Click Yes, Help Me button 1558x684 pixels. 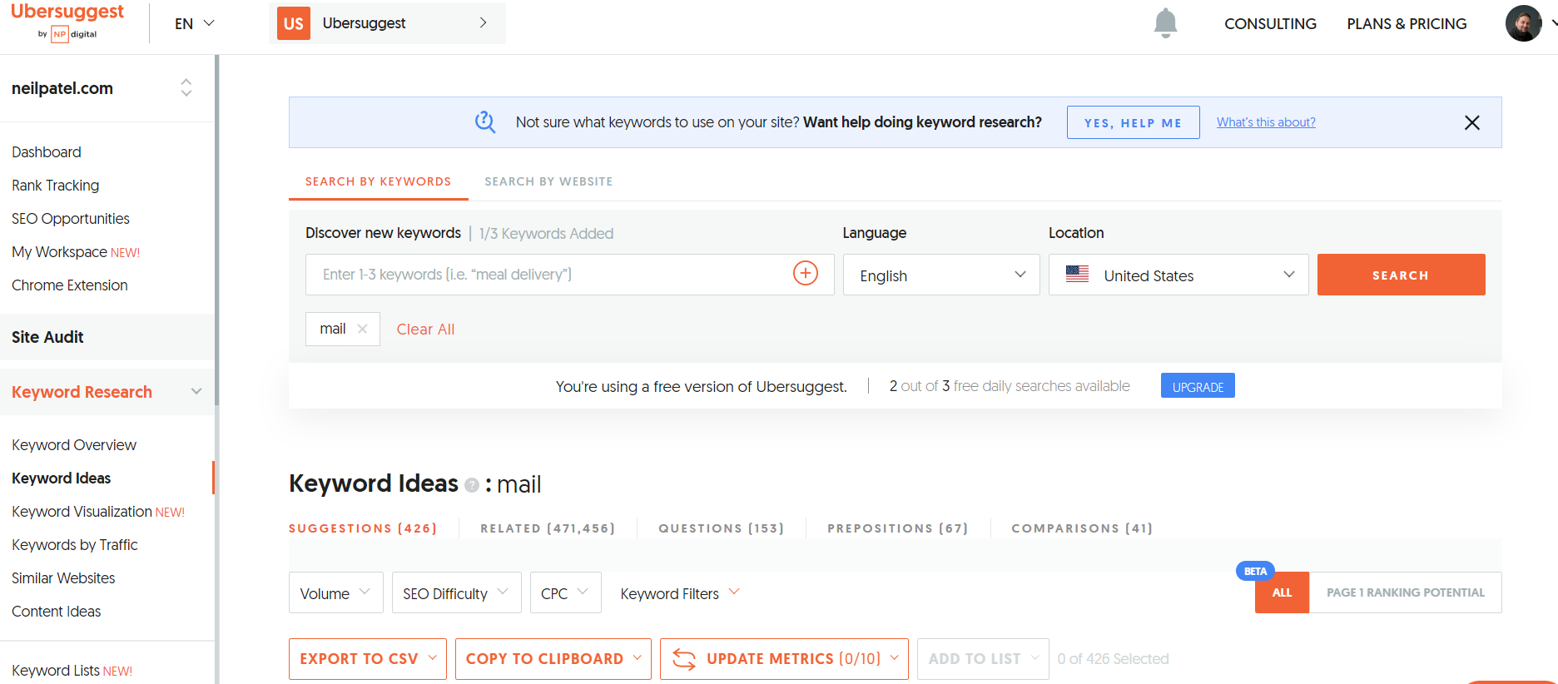pyautogui.click(x=1134, y=122)
